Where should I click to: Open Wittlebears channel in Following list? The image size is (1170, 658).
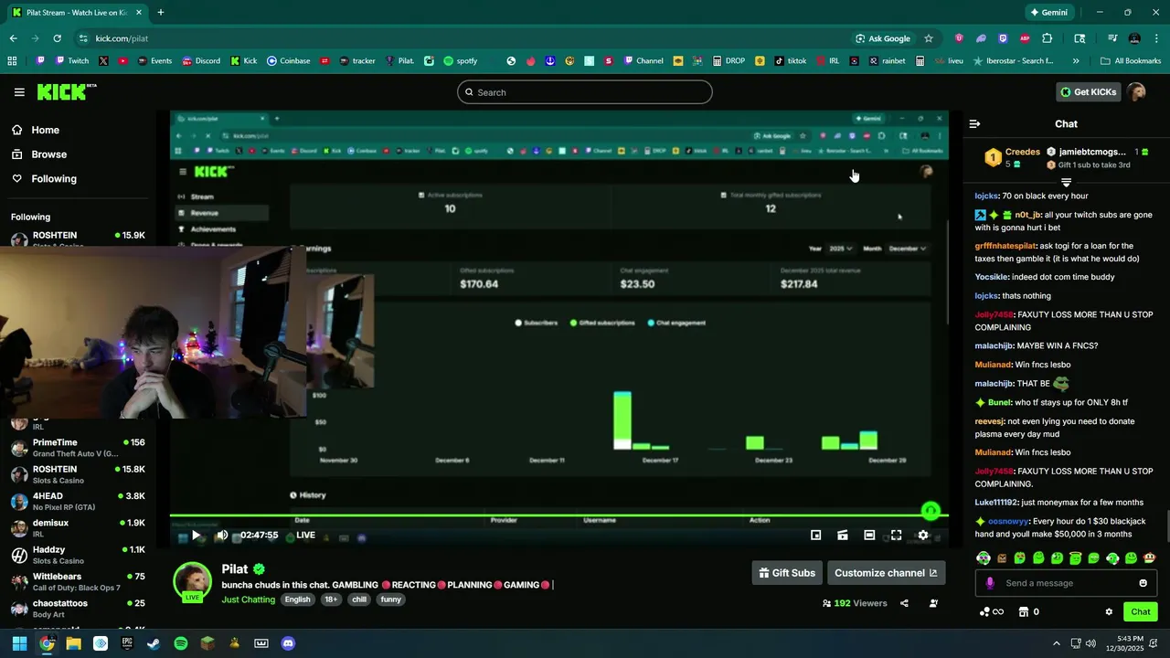78,582
